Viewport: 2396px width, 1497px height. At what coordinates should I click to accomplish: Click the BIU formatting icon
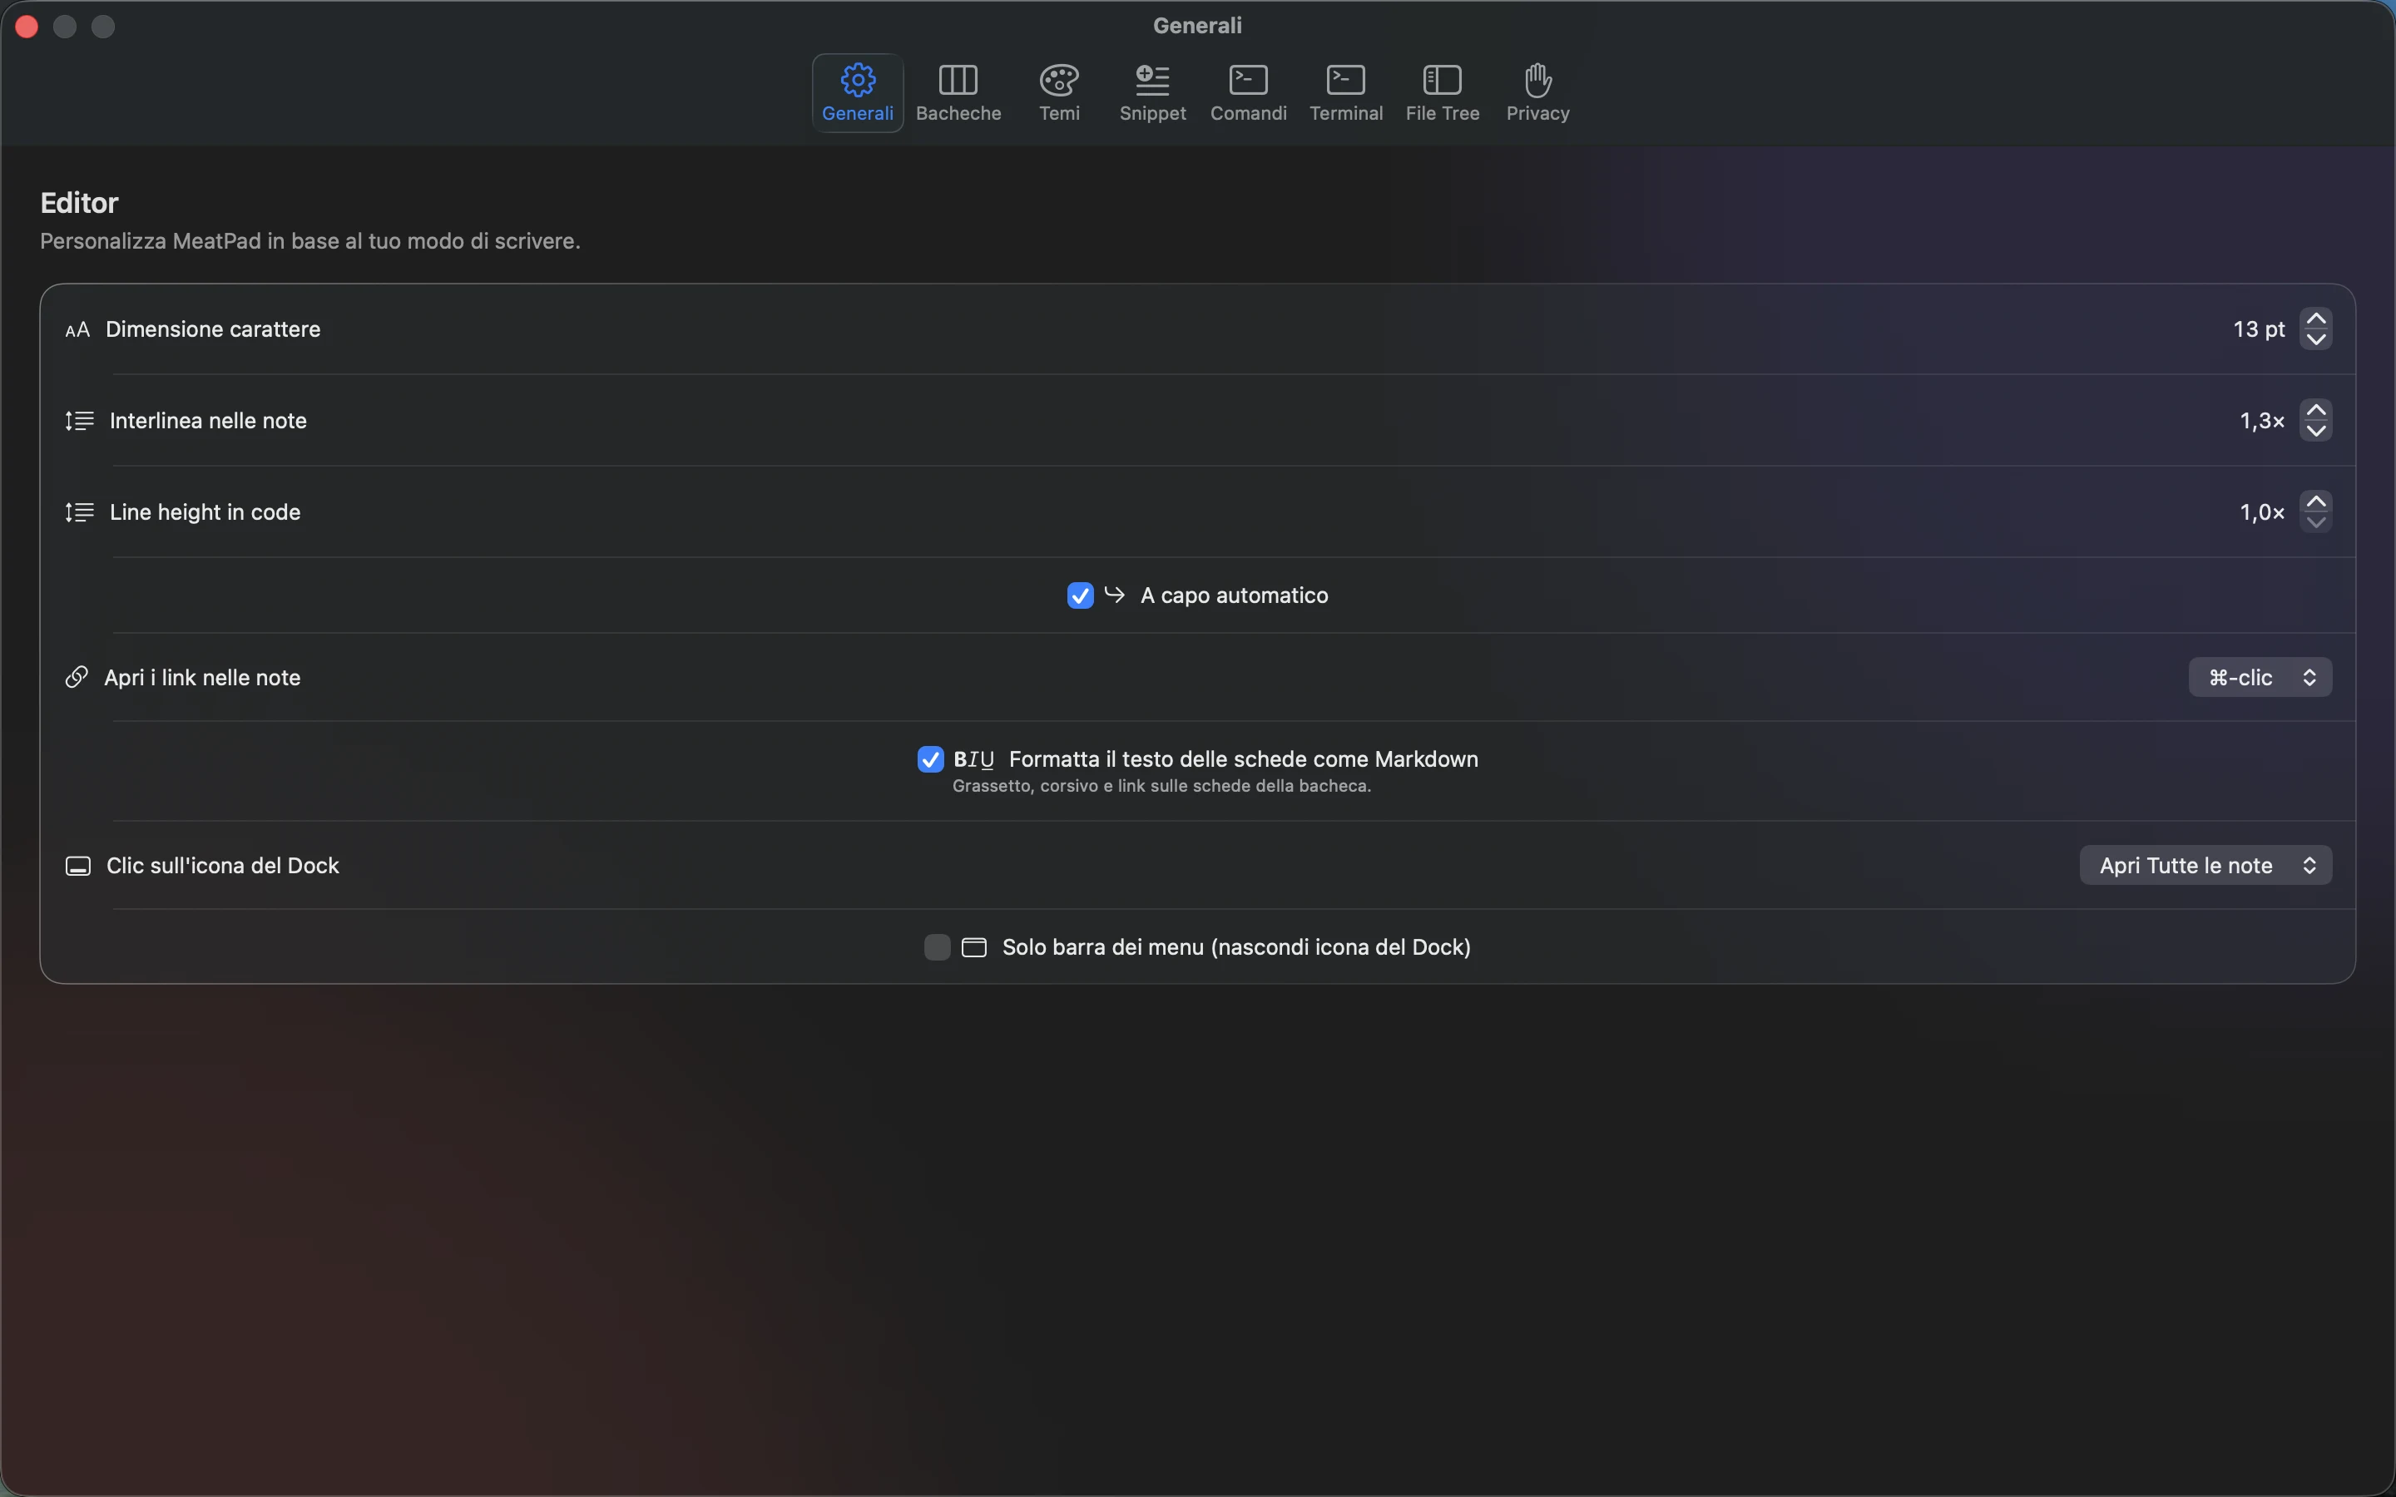[973, 759]
